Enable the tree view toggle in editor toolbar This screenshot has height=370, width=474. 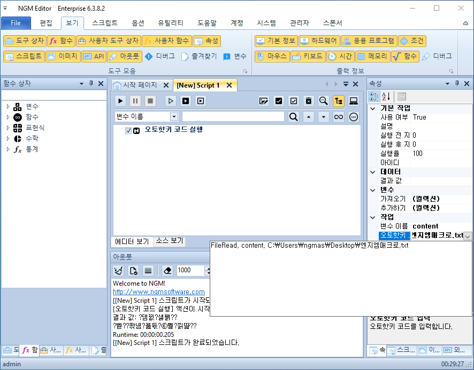(x=338, y=100)
